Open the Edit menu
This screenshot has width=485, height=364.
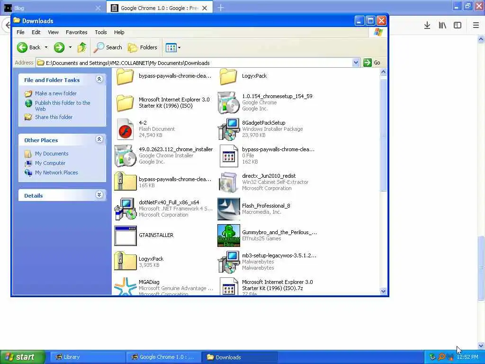click(x=36, y=32)
